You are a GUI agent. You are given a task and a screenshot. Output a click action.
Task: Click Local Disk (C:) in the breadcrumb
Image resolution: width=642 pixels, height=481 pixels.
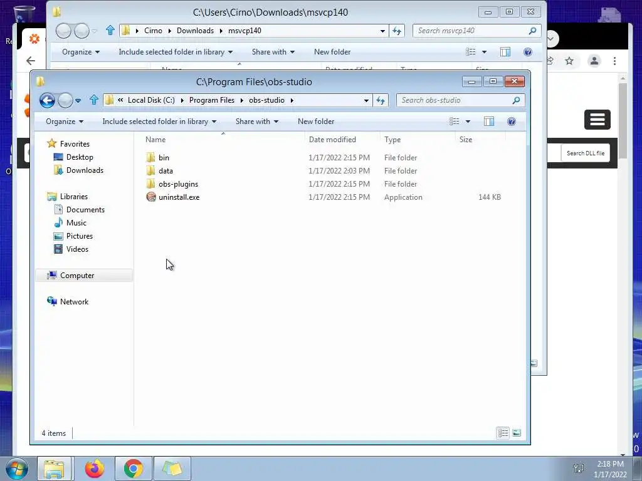tap(151, 100)
